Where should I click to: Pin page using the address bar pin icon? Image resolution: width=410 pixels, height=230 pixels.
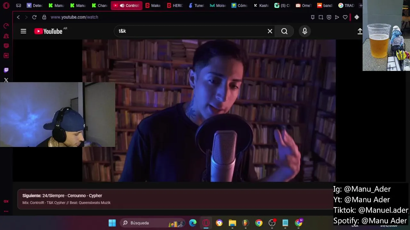click(313, 17)
